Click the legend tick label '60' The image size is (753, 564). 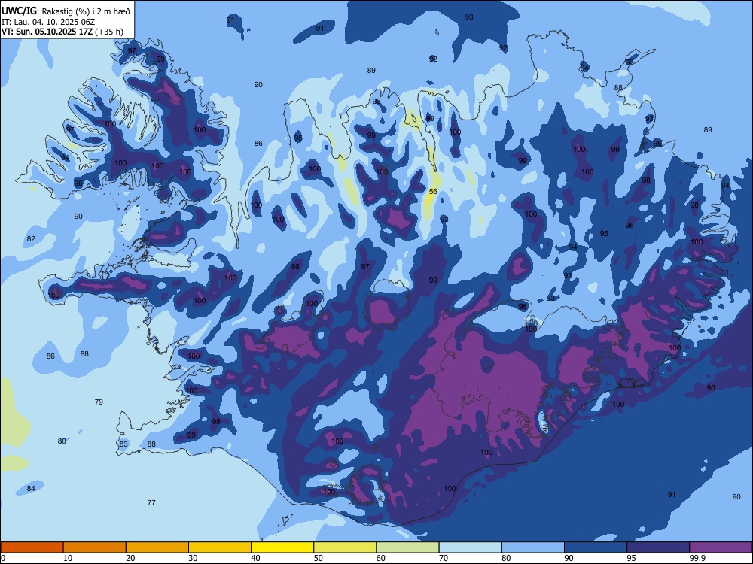pyautogui.click(x=381, y=558)
